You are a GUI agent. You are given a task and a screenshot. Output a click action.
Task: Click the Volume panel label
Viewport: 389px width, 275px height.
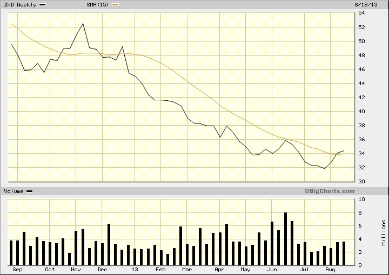pyautogui.click(x=14, y=191)
